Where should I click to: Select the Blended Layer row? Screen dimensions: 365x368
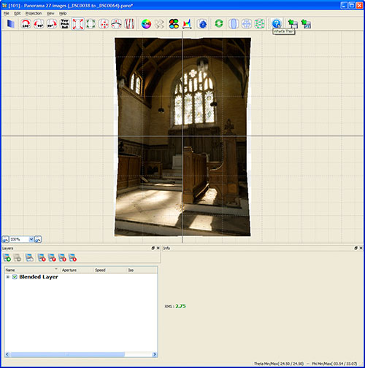[x=81, y=277]
